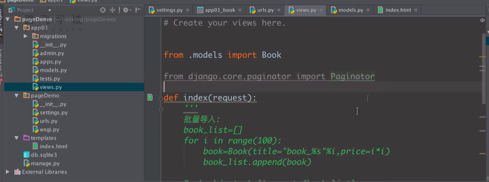Click the 'book_list=[]' line
Image resolution: width=489 pixels, height=182 pixels.
213,130
